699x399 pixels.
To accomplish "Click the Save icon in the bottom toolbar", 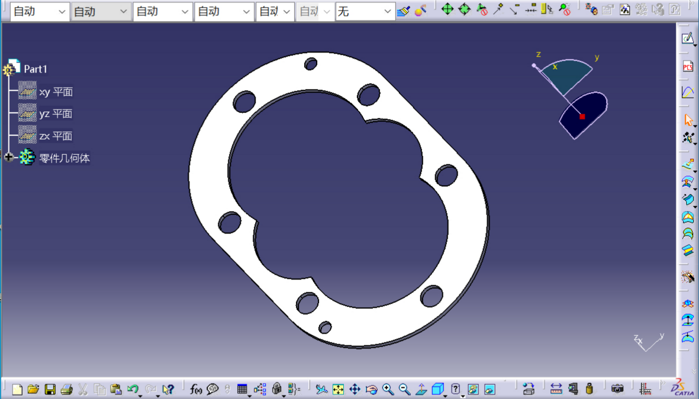I will 50,389.
